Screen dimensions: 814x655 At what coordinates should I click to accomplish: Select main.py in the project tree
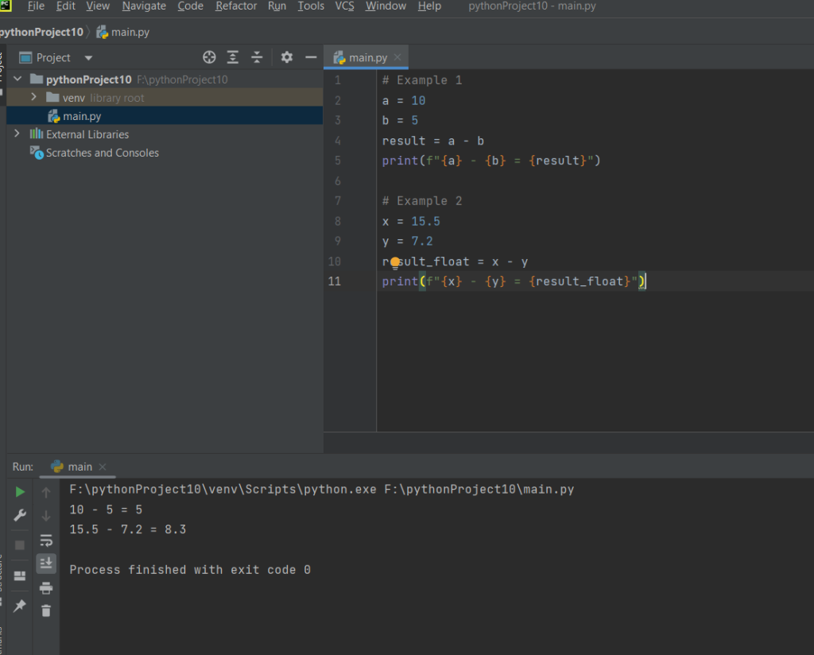(x=82, y=116)
